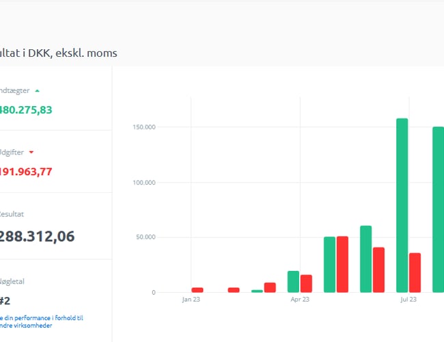Click the red May bar near 50.000
Viewport: 444px width, 342px height.
(x=342, y=265)
